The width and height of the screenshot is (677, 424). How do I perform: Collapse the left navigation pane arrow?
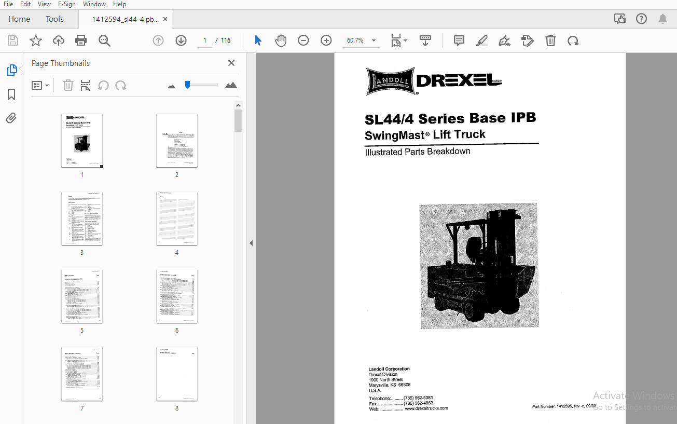point(251,243)
